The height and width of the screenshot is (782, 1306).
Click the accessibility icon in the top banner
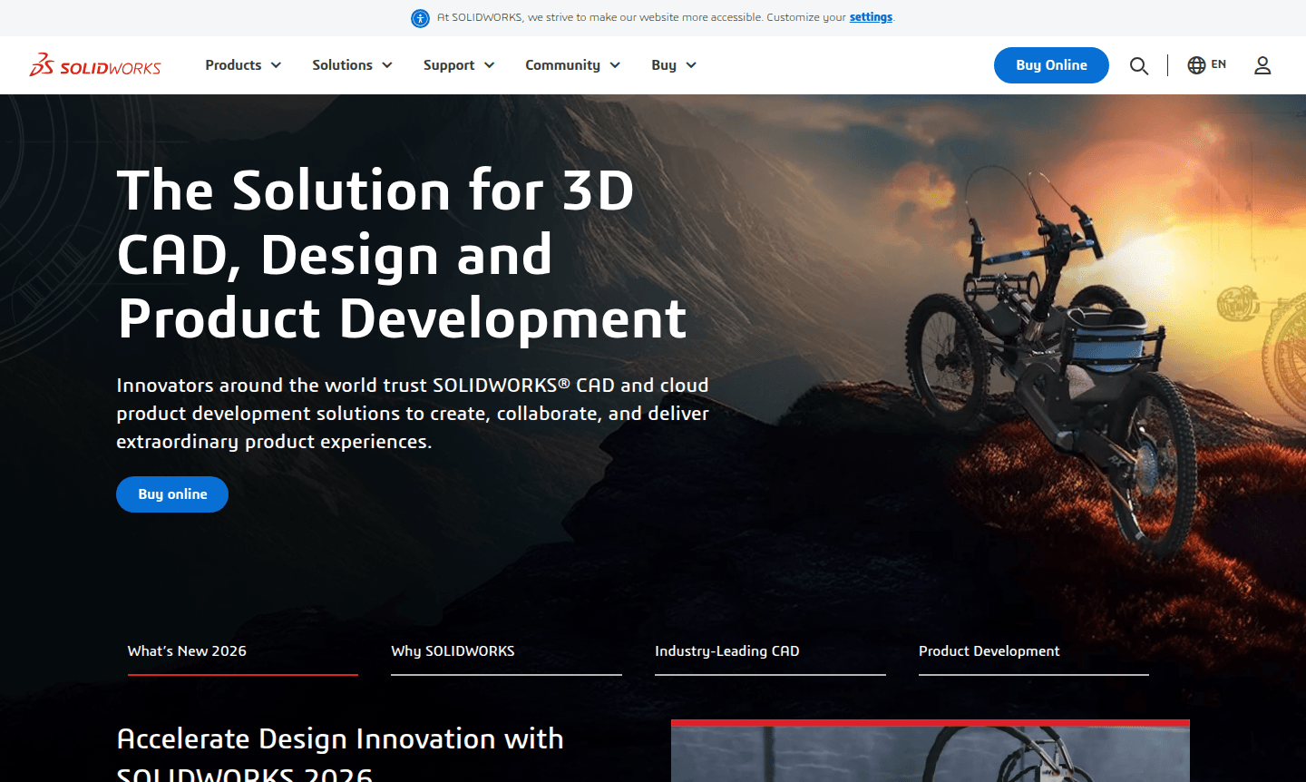(420, 17)
